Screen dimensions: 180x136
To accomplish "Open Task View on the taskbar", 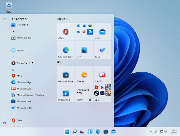I will click(x=82, y=131).
